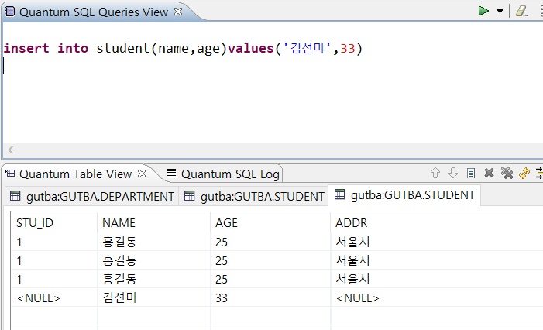Click inside the SQL query editor text
Image resolution: width=543 pixels, height=330 pixels.
183,49
